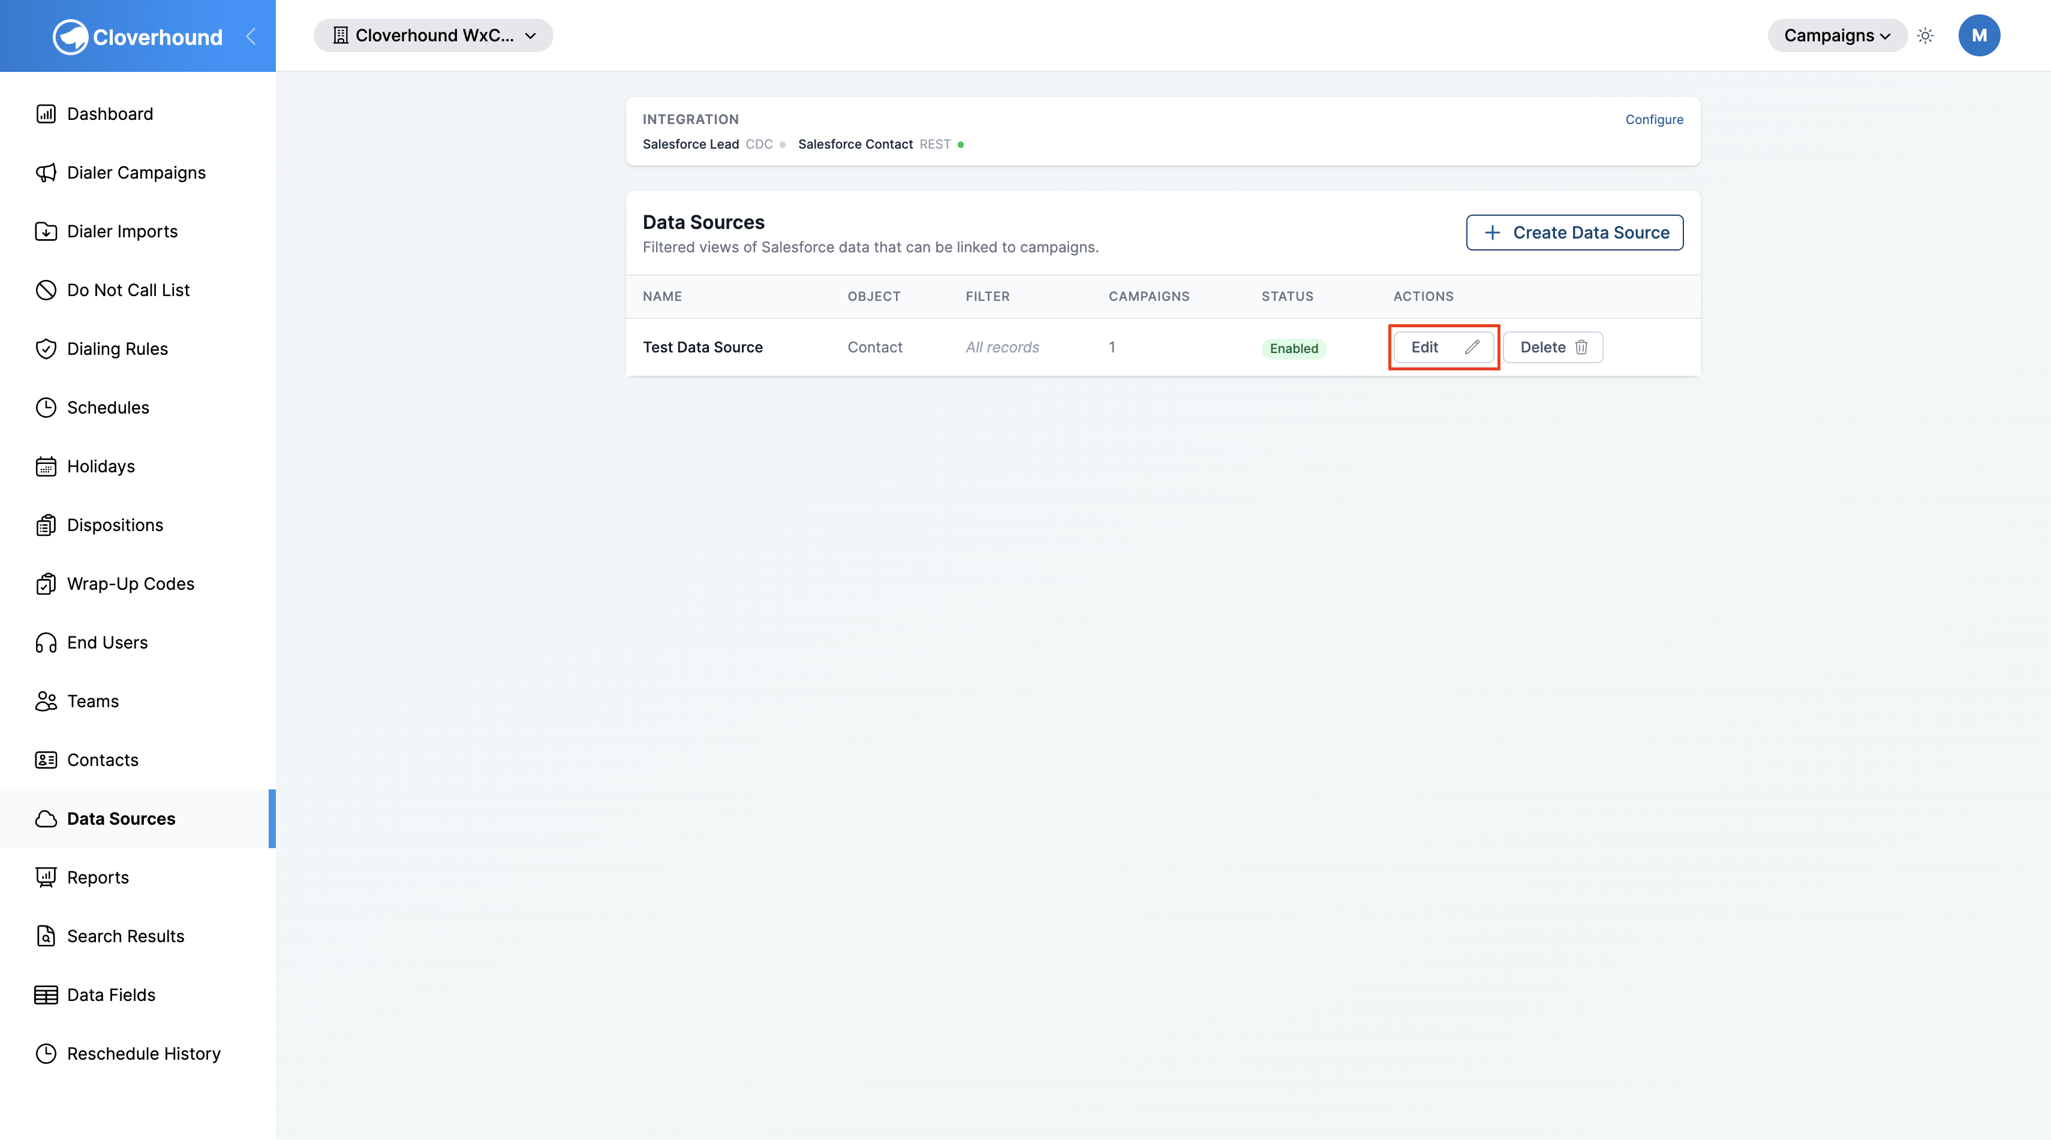Go to Reschedule History
This screenshot has width=2051, height=1140.
tap(138, 1053)
